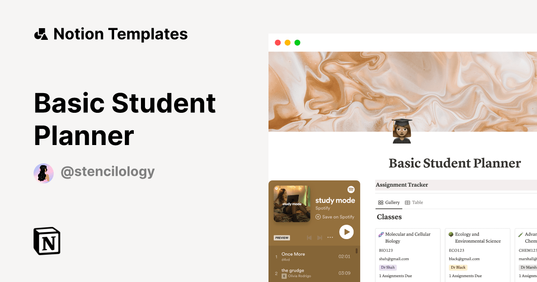Viewport: 537px width, 282px height.
Task: Open the stencilology profile avatar
Action: click(43, 173)
